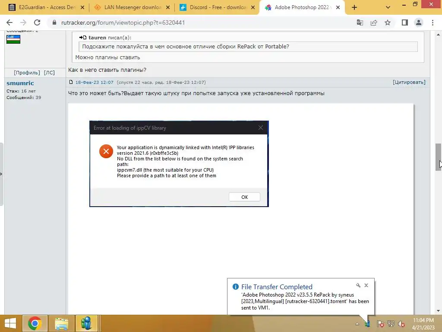The image size is (442, 332).
Task: Open the Action Center flag icon
Action: (x=380, y=324)
